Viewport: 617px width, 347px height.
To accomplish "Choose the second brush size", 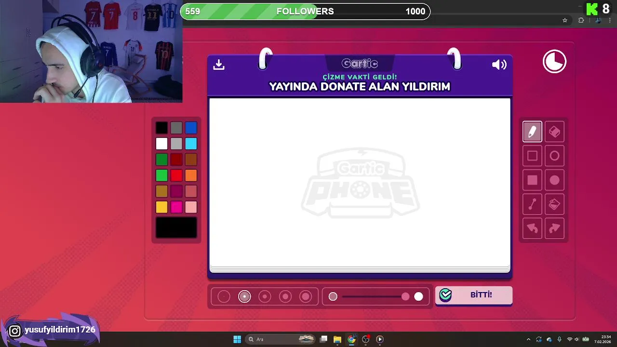I will coord(244,296).
